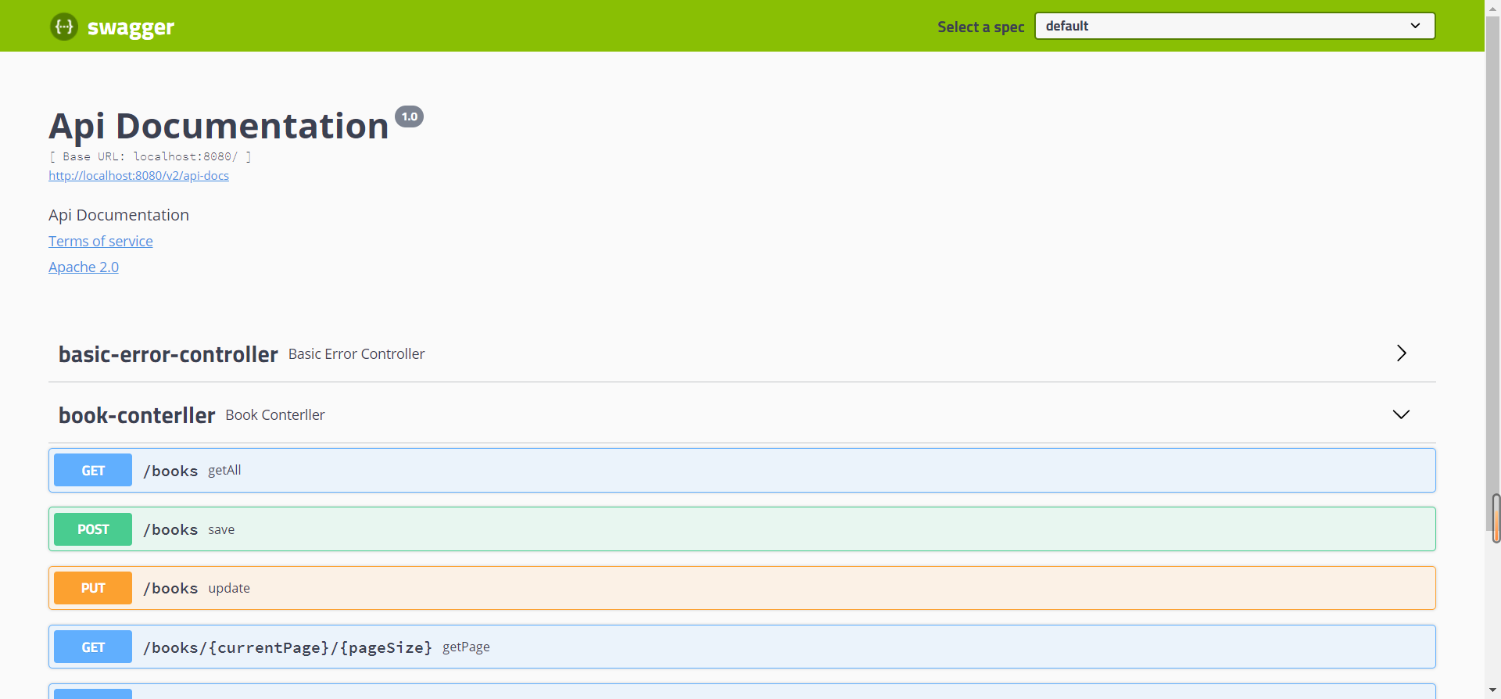Expand the POST /books save operation

tap(742, 529)
